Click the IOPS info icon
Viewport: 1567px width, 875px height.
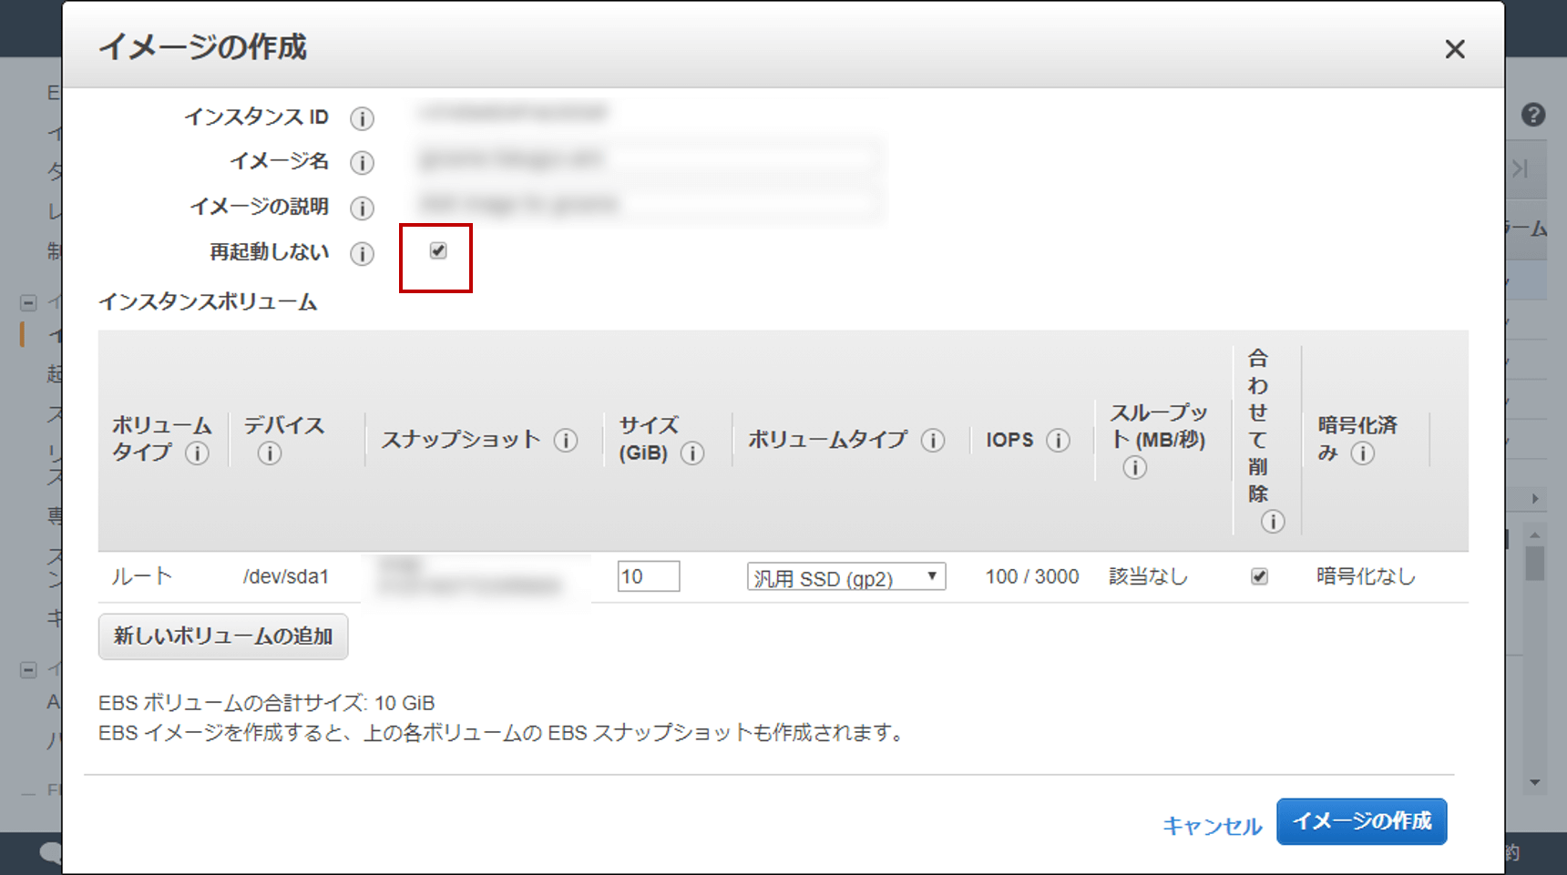1059,441
